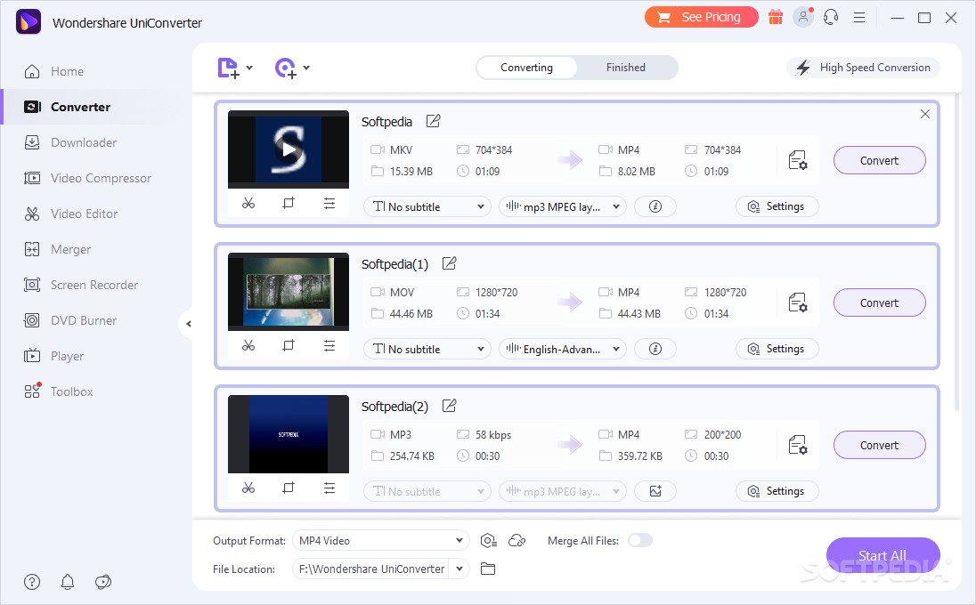
Task: Open Settings for Softpedia(1)
Action: click(x=777, y=349)
